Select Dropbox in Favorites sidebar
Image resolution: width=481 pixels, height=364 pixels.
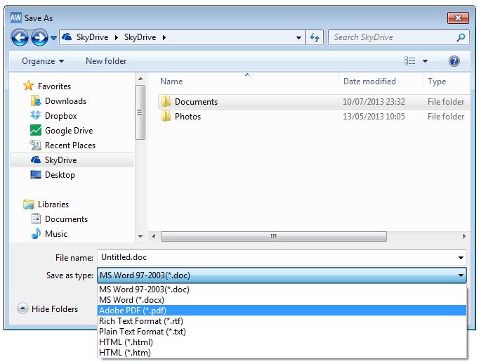60,116
